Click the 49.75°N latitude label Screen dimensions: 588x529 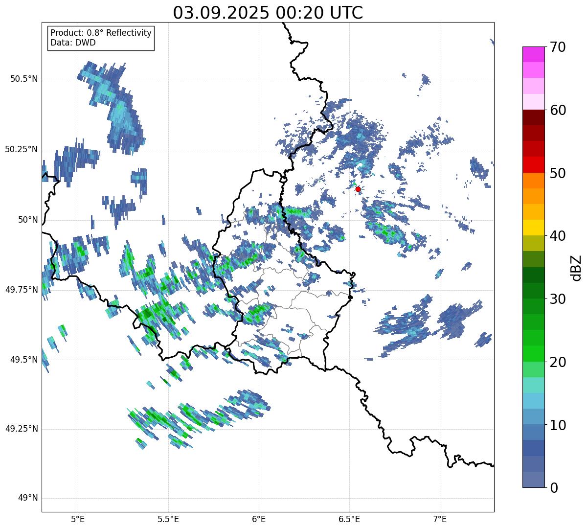[x=22, y=290]
